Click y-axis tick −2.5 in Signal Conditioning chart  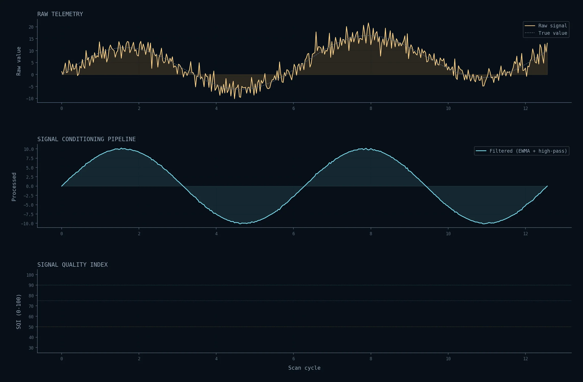click(28, 196)
